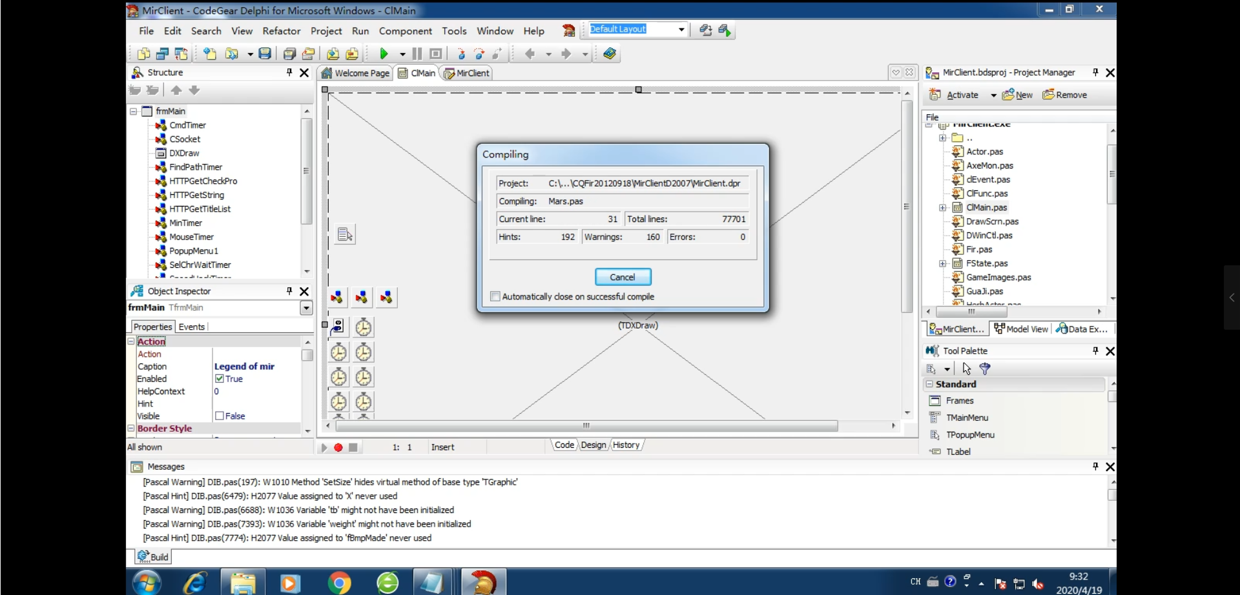
Task: Click the Save toolbar icon
Action: [265, 54]
